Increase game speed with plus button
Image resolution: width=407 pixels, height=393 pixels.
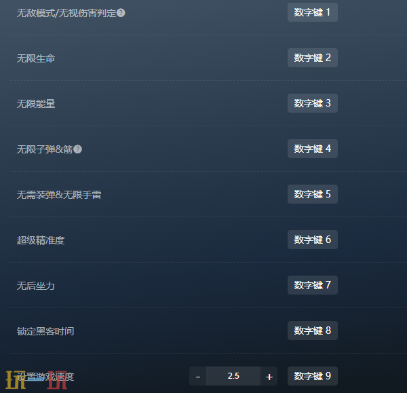pos(269,376)
